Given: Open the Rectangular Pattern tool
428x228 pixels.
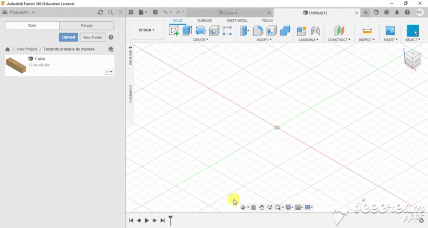Looking at the screenshot, I should click(x=227, y=31).
